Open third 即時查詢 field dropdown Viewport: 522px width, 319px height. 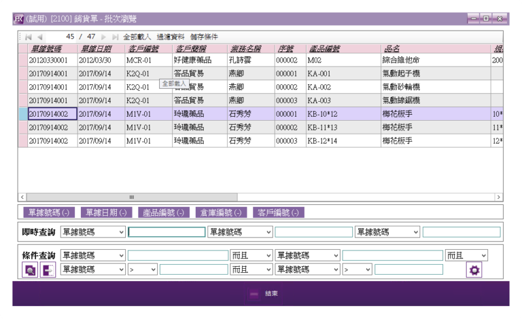pyautogui.click(x=387, y=232)
